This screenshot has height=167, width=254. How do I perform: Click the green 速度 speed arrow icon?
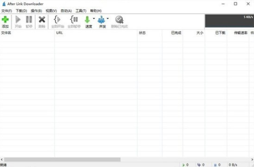87,20
